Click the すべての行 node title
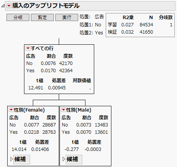The width and height of the screenshot is (177, 167). pyautogui.click(x=42, y=48)
